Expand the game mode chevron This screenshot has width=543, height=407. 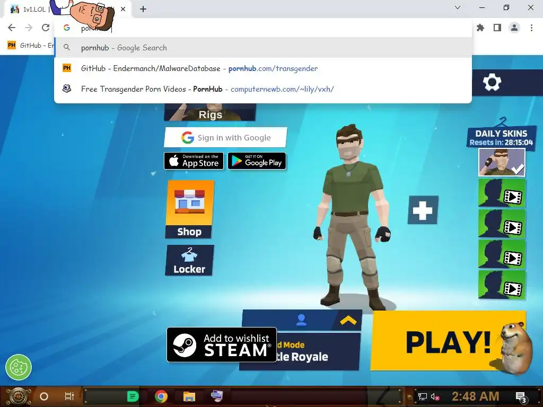pos(348,321)
